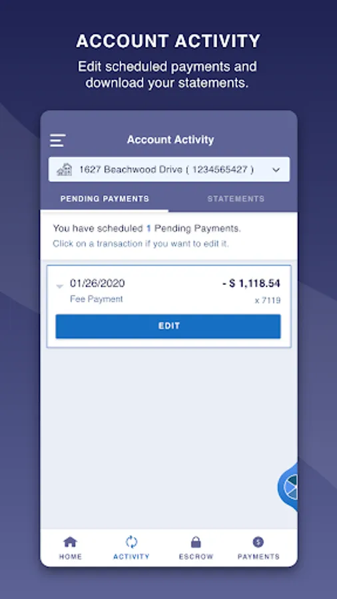This screenshot has height=599, width=337.
Task: Select the Pending Payments tab
Action: [105, 199]
